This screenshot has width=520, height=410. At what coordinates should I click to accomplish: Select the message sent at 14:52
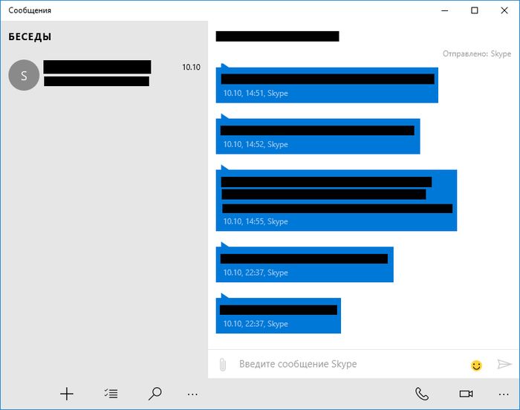318,136
